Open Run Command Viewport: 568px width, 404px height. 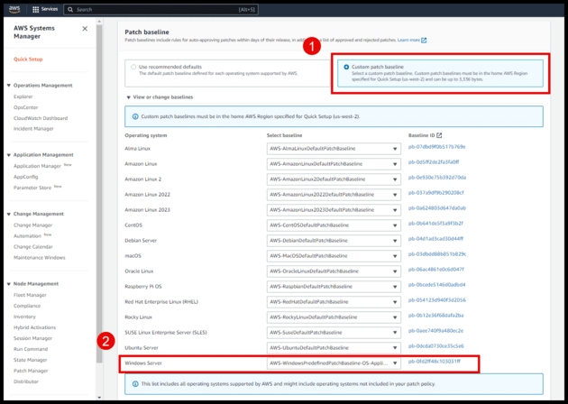point(31,349)
